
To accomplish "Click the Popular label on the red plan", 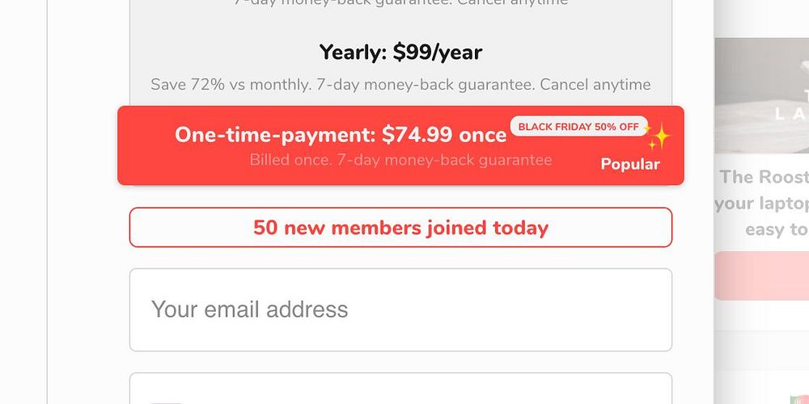I will (x=629, y=165).
